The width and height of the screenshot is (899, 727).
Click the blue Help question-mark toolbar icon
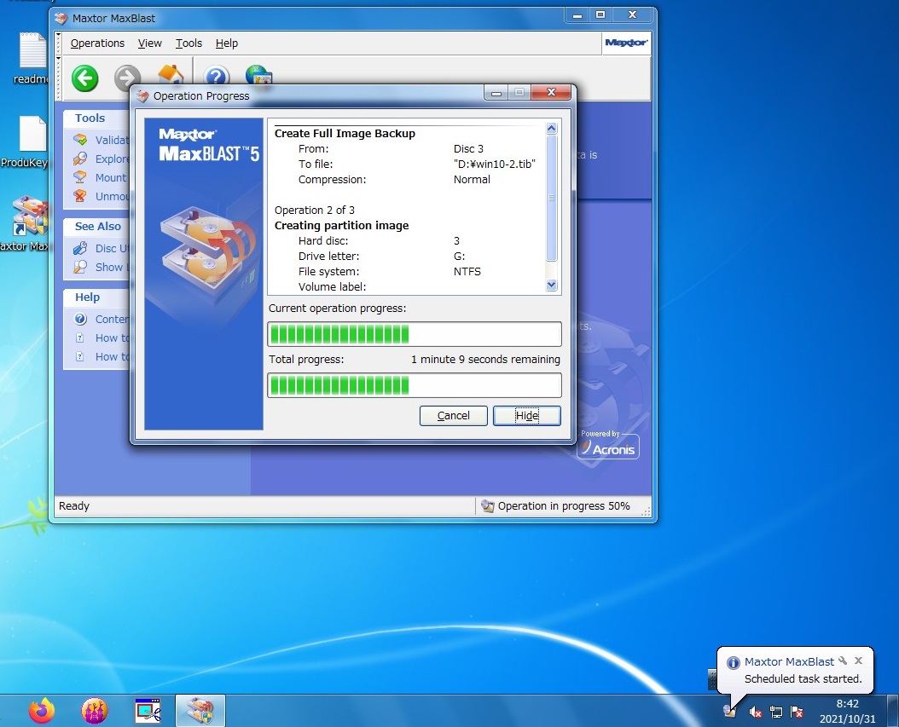(x=216, y=75)
